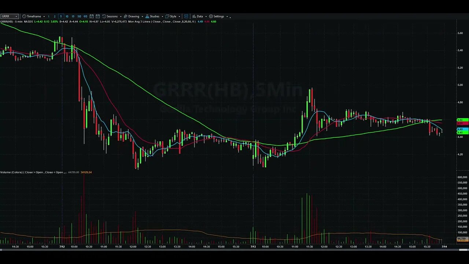Image resolution: width=469 pixels, height=264 pixels.
Task: Click the 4.20 price axis label
Action: 460,154
